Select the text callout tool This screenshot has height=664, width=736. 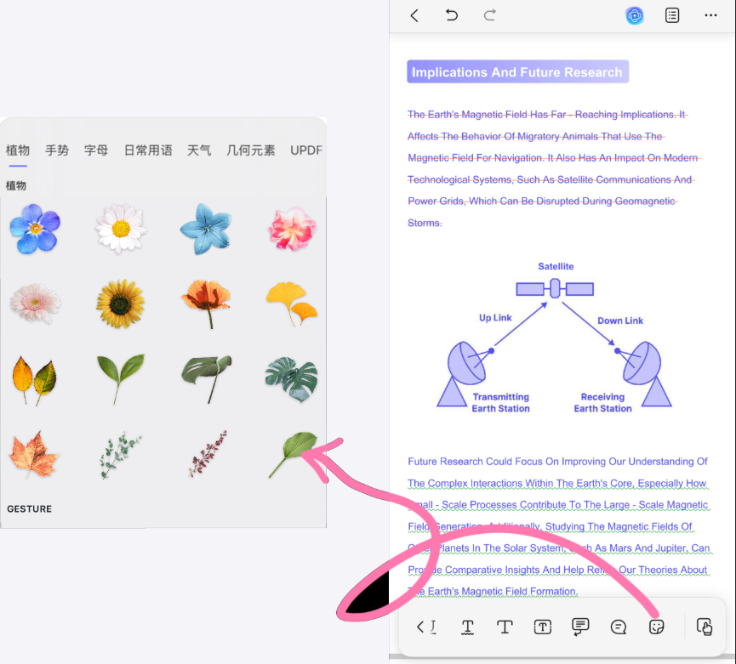tap(580, 627)
